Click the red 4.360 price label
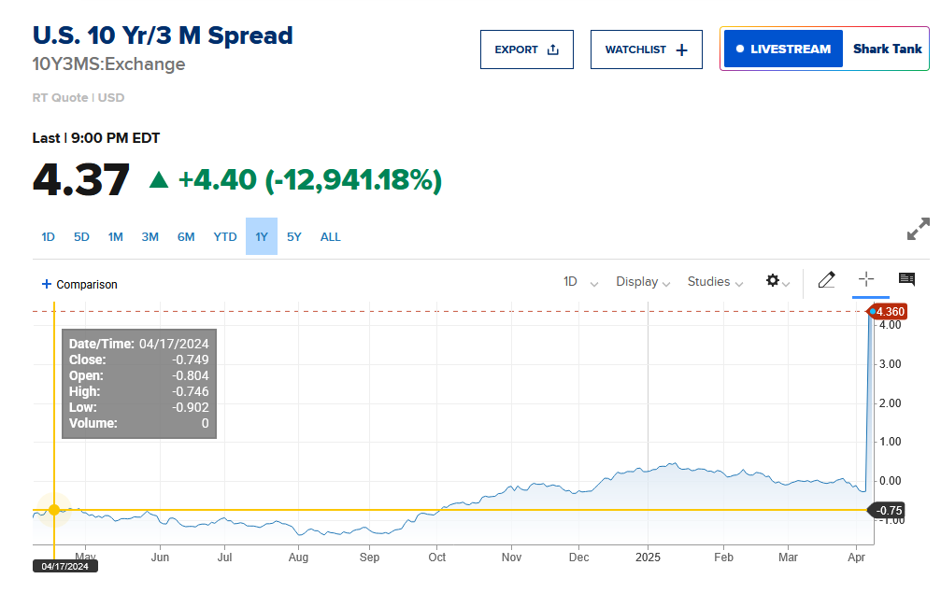This screenshot has width=941, height=607. pos(889,312)
